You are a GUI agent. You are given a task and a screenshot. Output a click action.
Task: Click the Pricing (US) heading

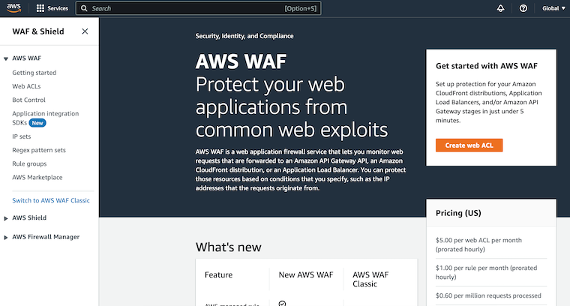coord(458,213)
